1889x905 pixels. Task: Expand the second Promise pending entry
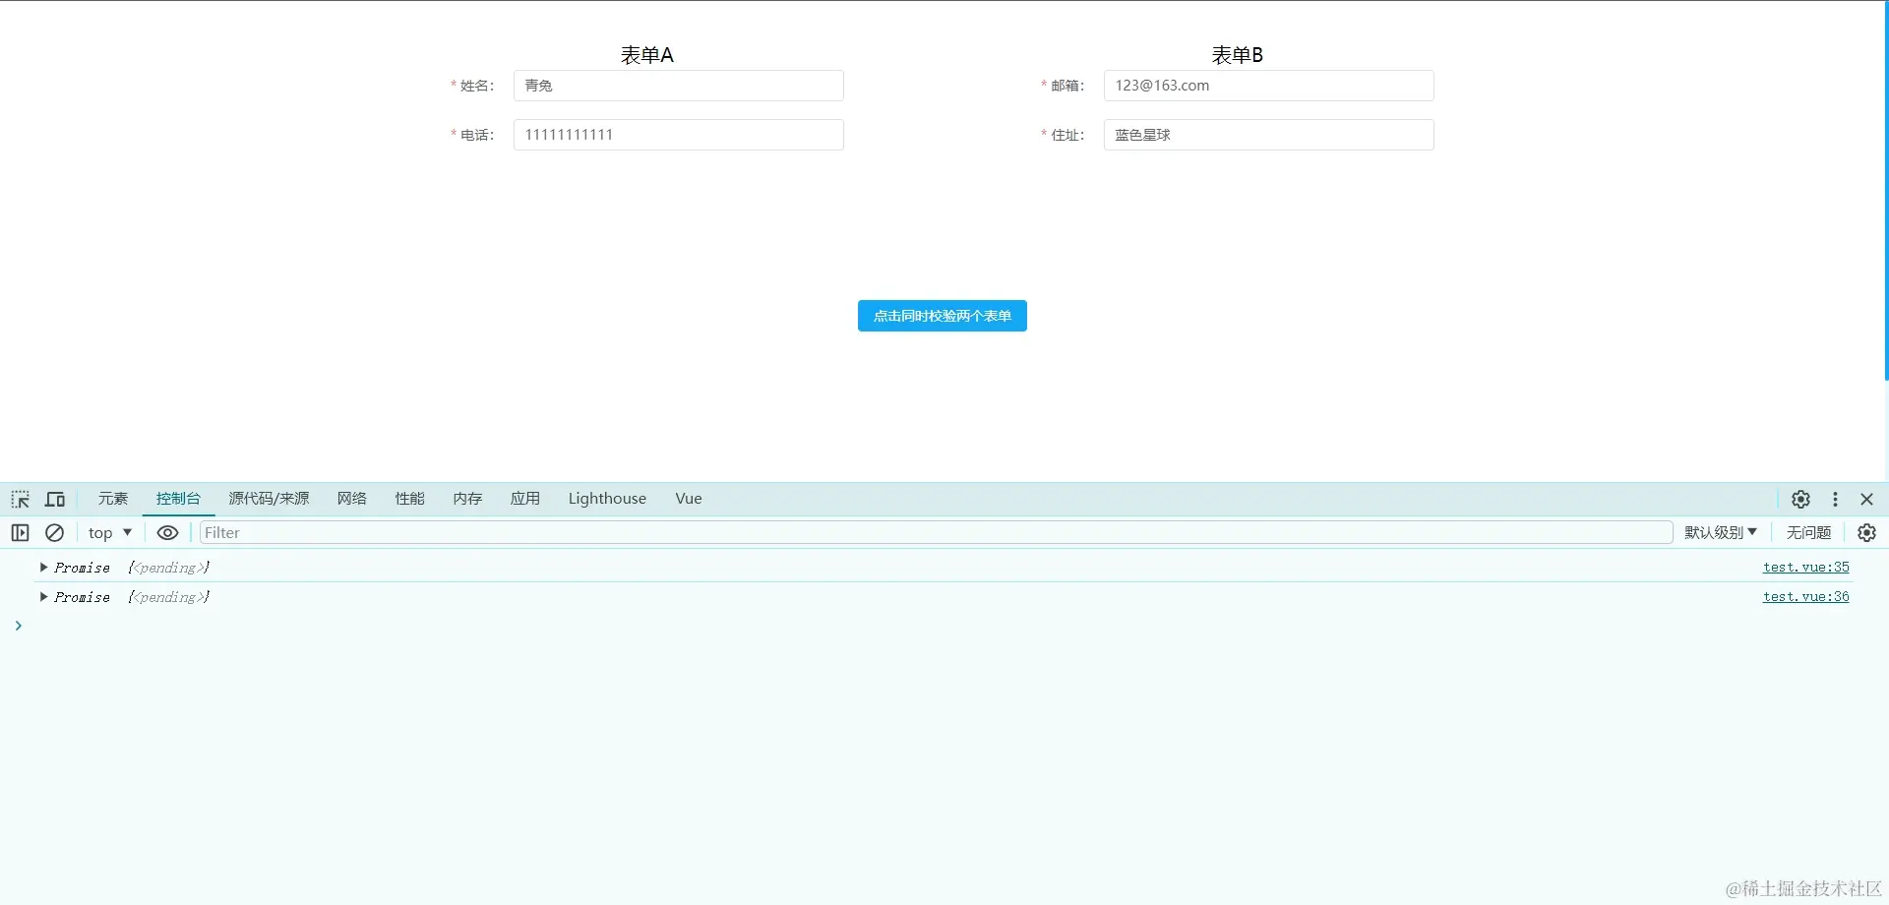[x=44, y=596]
